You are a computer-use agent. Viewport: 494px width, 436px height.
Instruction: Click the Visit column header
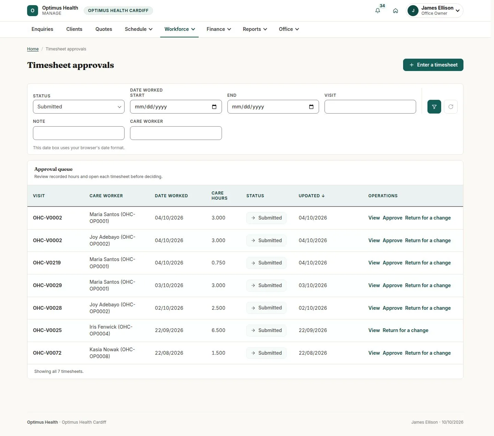pyautogui.click(x=39, y=196)
